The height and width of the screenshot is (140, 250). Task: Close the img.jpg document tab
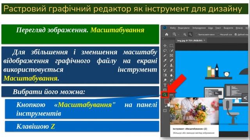pyautogui.click(x=204, y=40)
